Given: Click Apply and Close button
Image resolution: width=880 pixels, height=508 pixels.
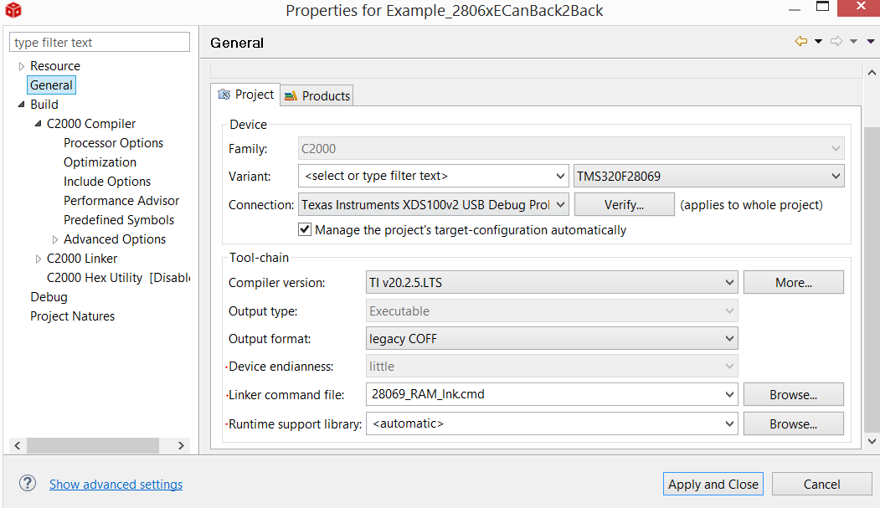Looking at the screenshot, I should click(x=713, y=484).
